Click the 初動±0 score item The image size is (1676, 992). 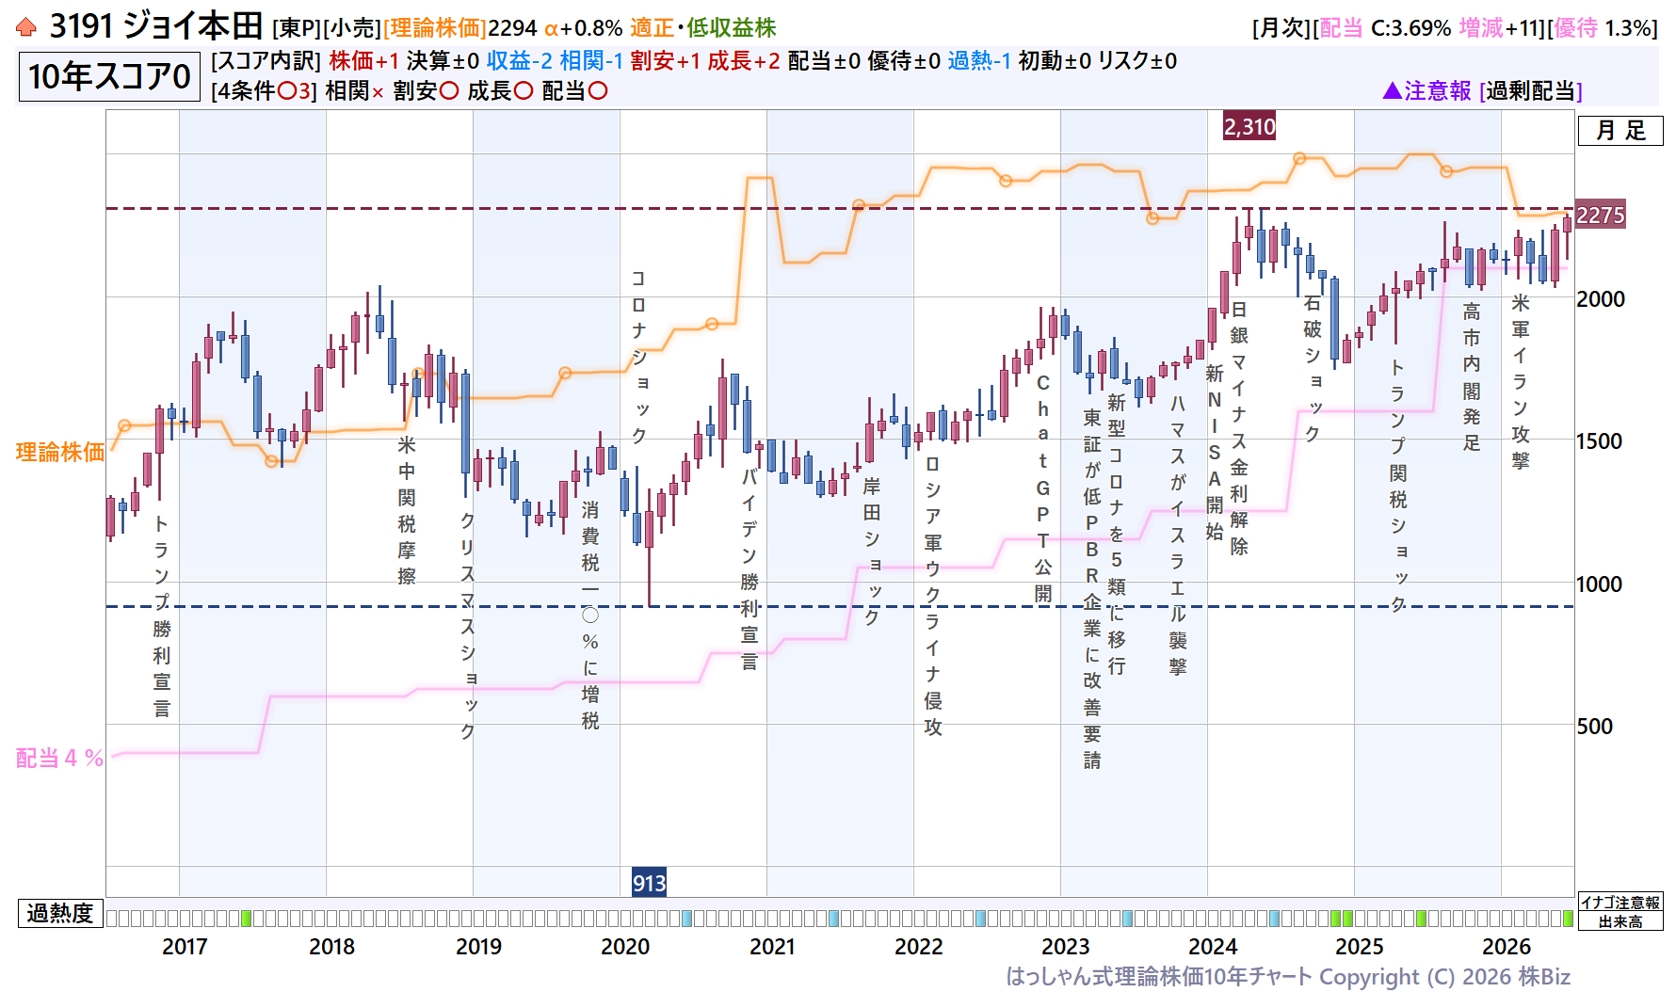click(x=1055, y=61)
